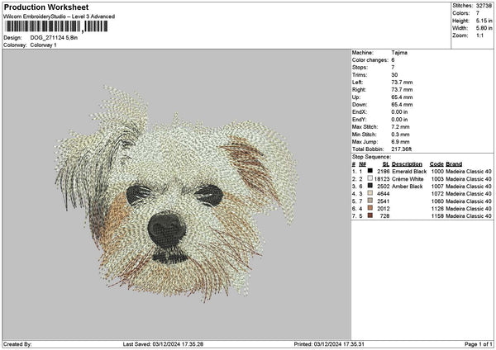Click the 'Code' column header
This screenshot has width=496, height=350.
coord(436,164)
